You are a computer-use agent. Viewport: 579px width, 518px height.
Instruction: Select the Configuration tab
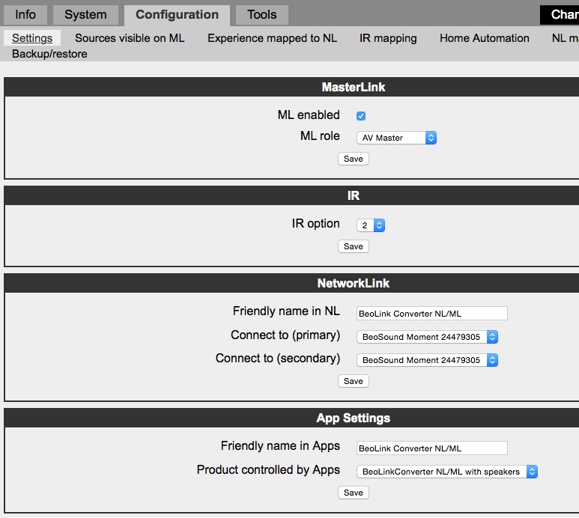pyautogui.click(x=178, y=15)
